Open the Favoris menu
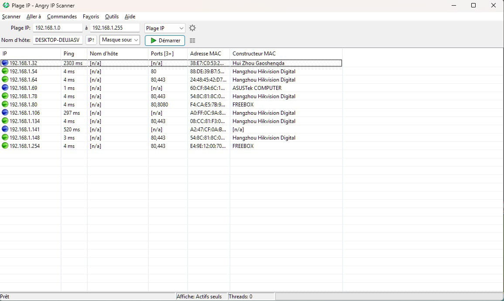 coord(91,17)
